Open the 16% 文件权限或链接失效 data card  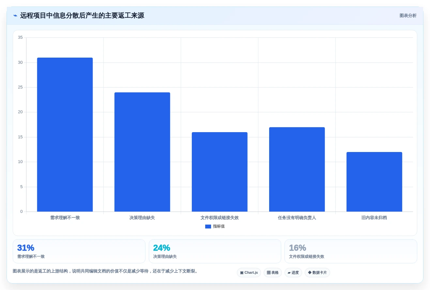click(x=351, y=251)
